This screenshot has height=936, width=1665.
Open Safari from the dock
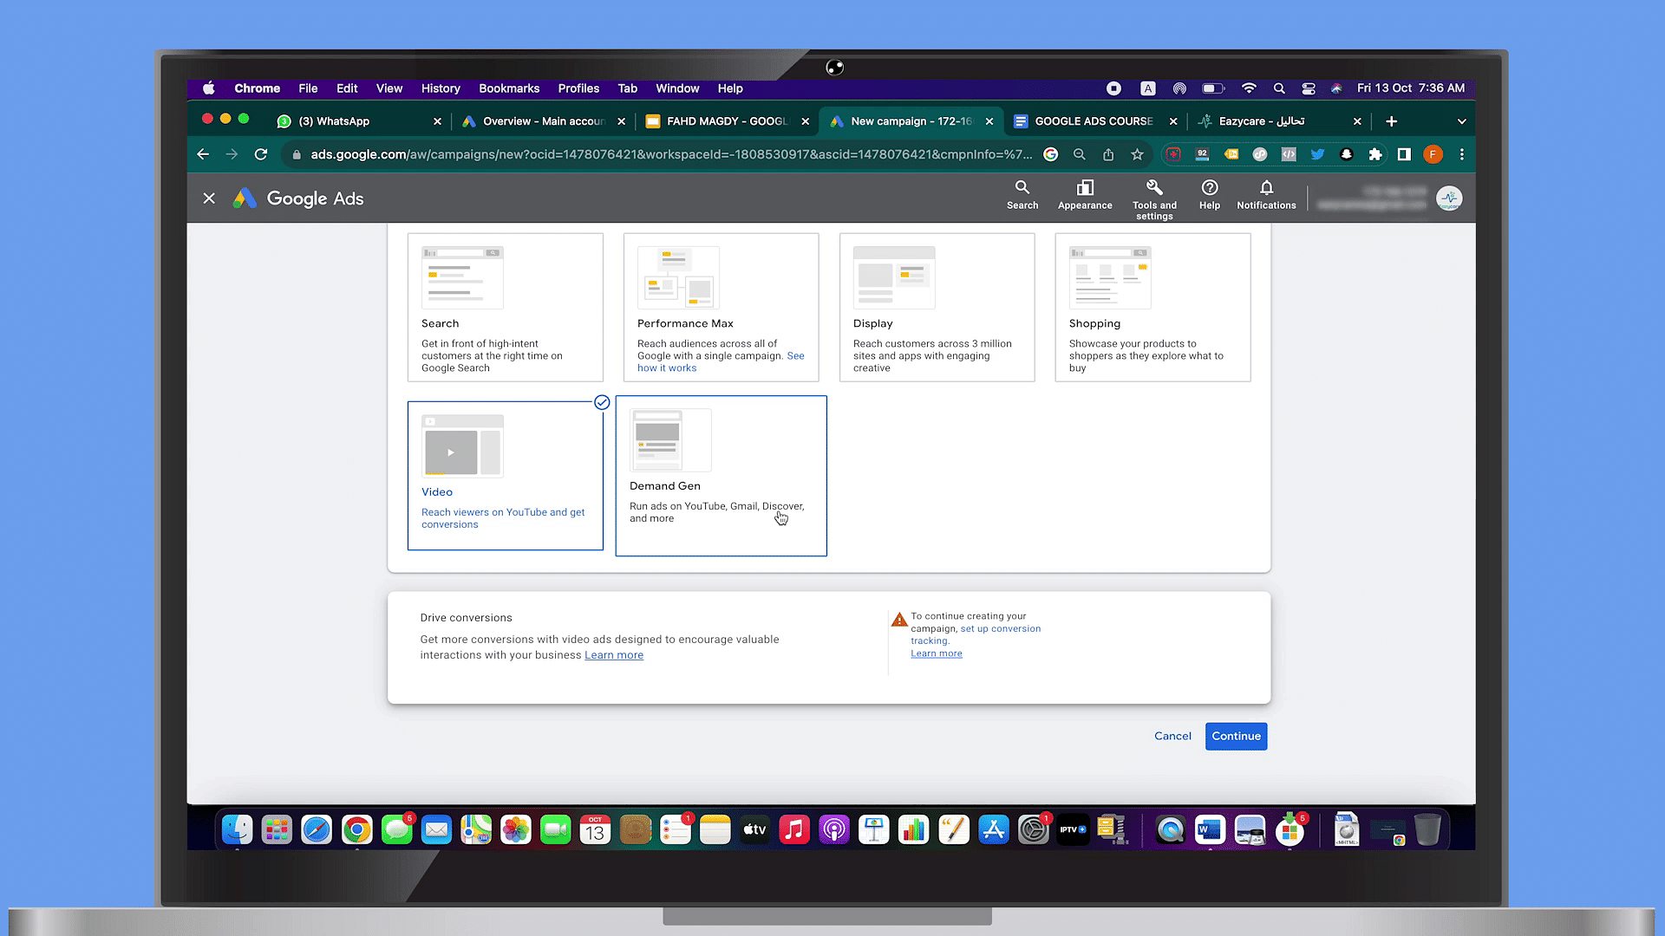point(317,829)
